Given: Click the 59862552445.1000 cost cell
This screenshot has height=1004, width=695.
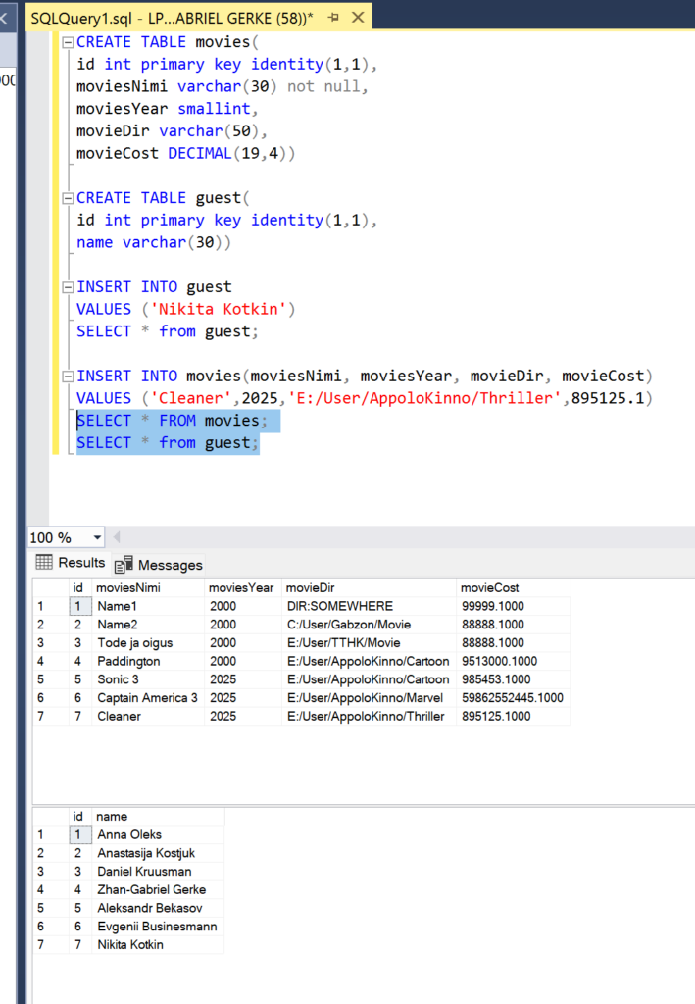Looking at the screenshot, I should [513, 698].
